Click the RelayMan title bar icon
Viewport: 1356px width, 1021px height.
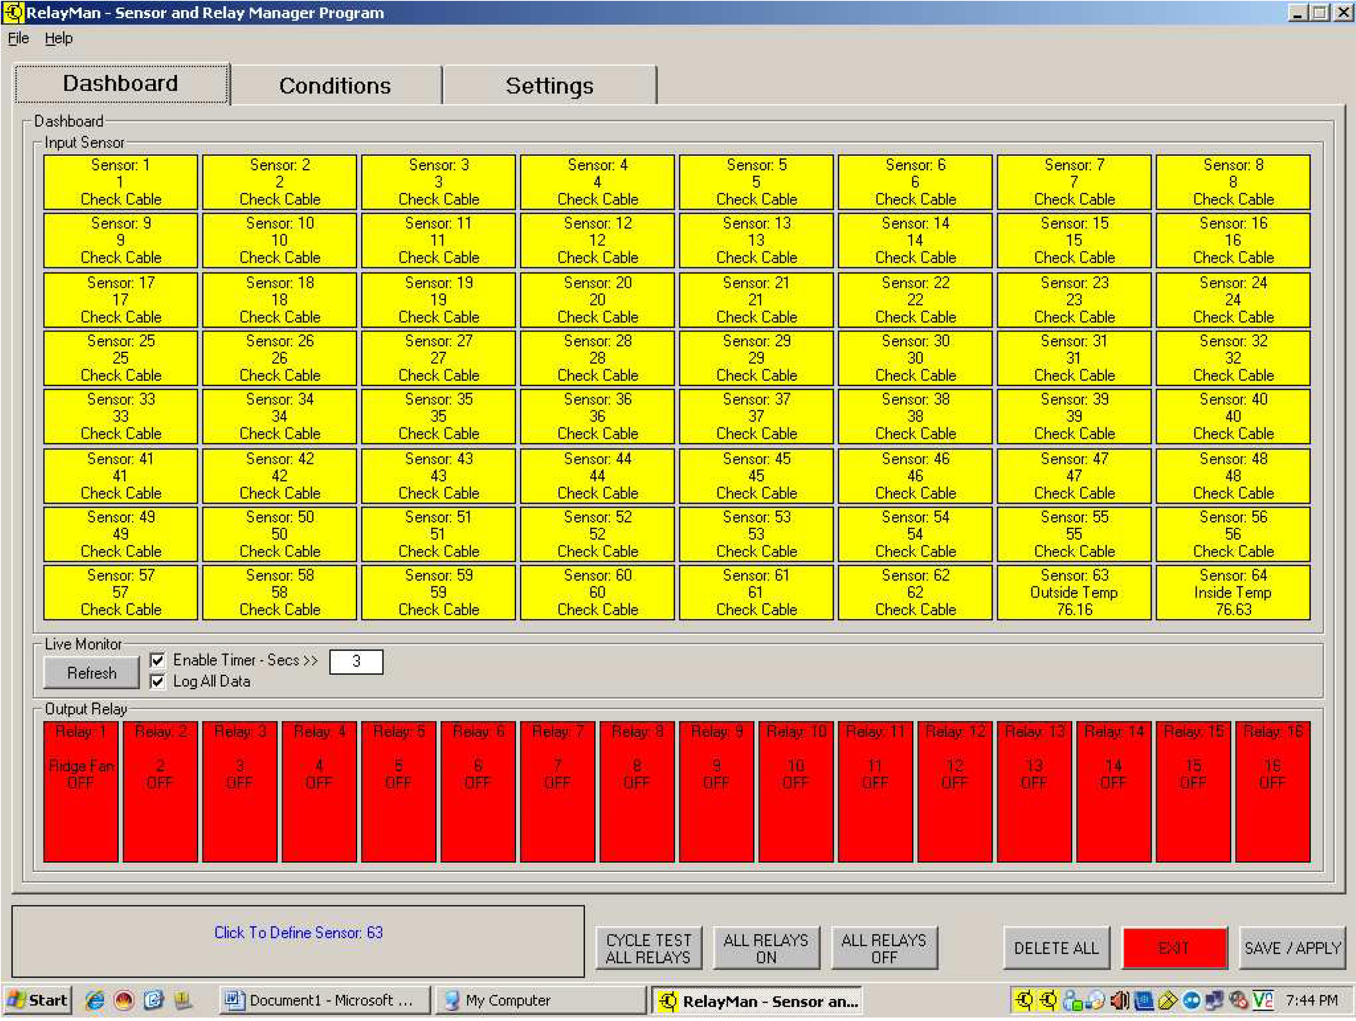click(x=14, y=12)
